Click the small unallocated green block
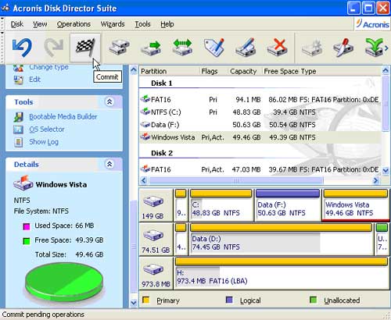Viewport: 391px width, 320px height. tap(382, 240)
